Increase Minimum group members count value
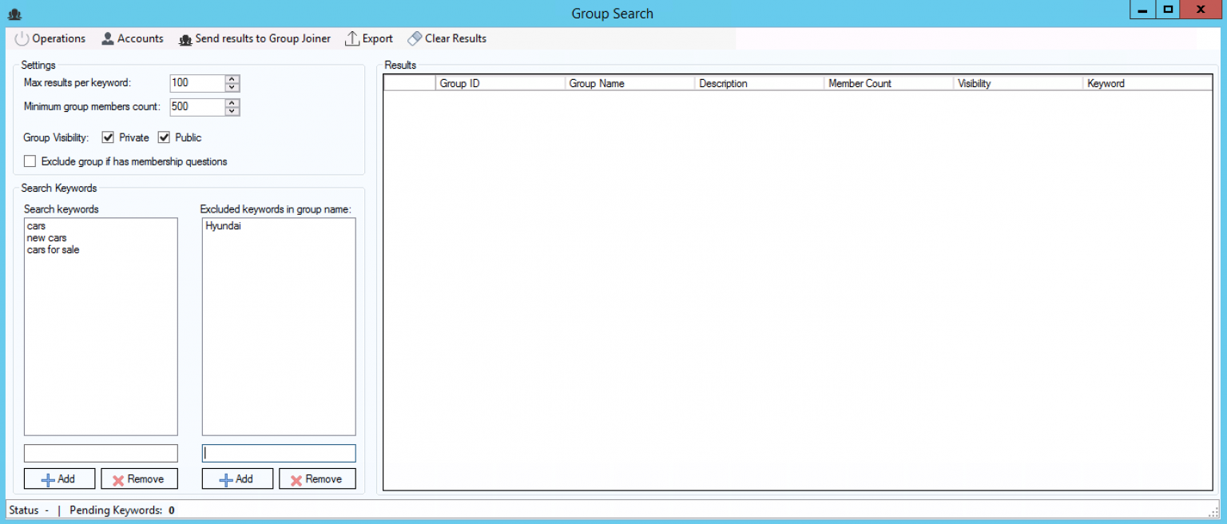Viewport: 1227px width, 524px height. [232, 103]
